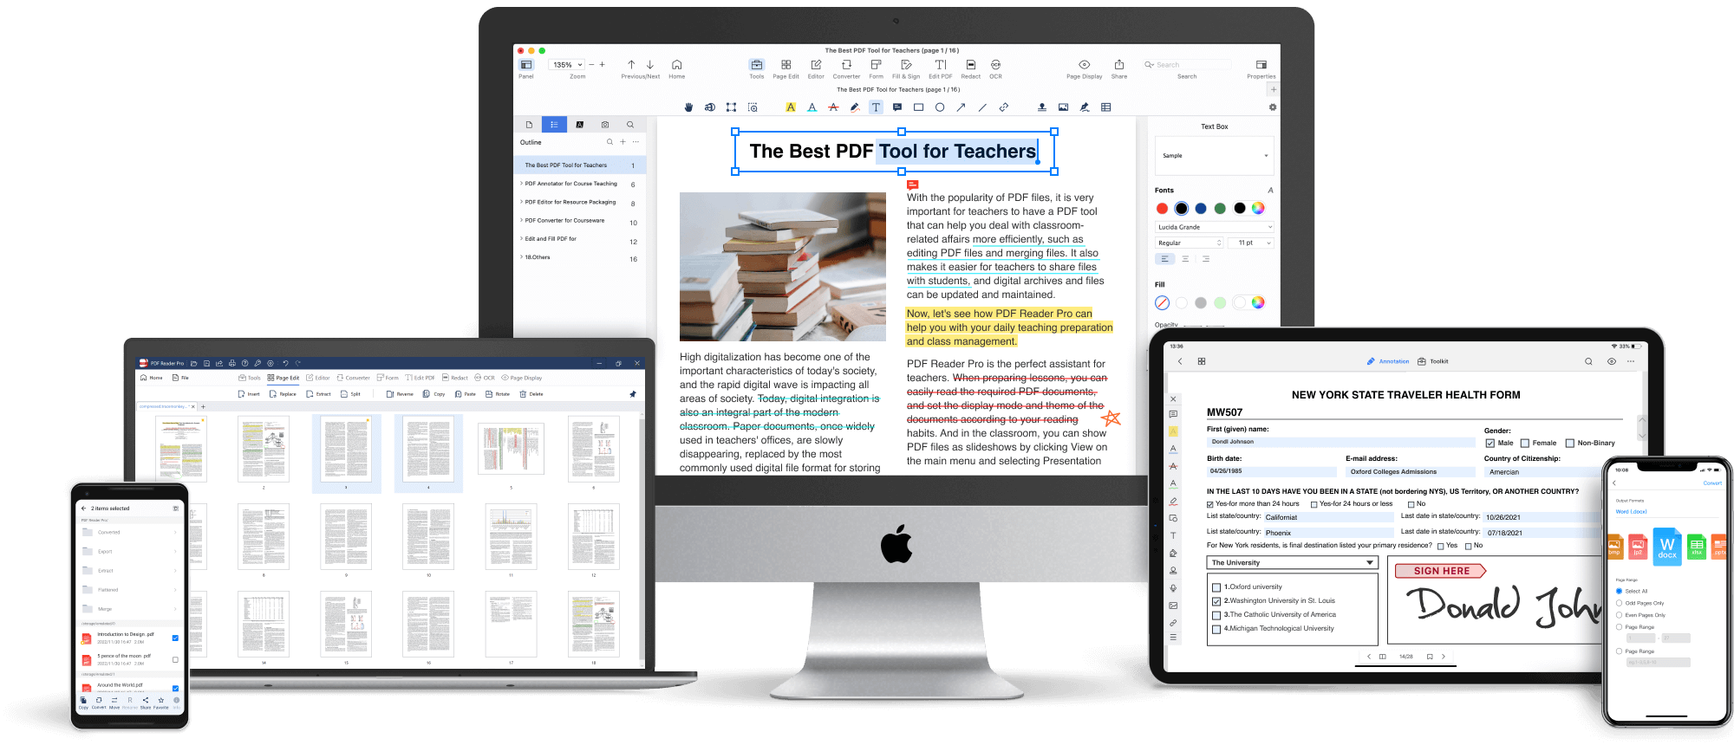Screen dimensions: 1734x745
Task: Switch to Editor tab in Windows app
Action: (318, 378)
